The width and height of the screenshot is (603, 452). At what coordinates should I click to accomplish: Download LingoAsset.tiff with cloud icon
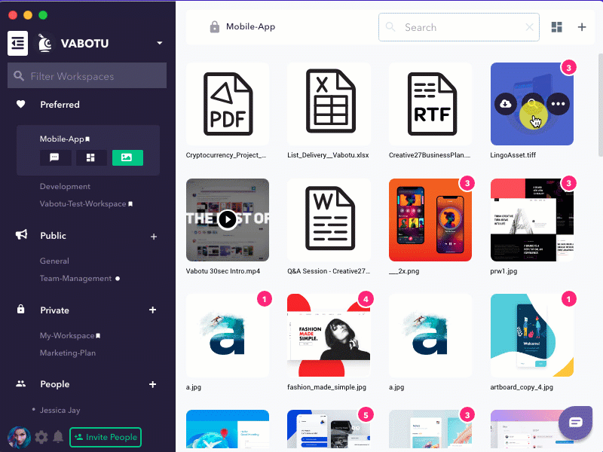coord(505,104)
